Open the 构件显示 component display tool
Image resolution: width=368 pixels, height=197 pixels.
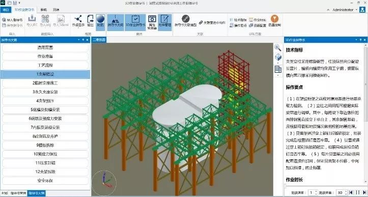[x=78, y=21]
